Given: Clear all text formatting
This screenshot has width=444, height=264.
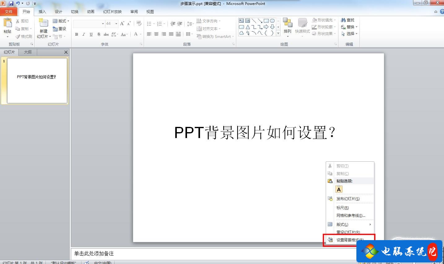Looking at the screenshot, I should tap(139, 24).
